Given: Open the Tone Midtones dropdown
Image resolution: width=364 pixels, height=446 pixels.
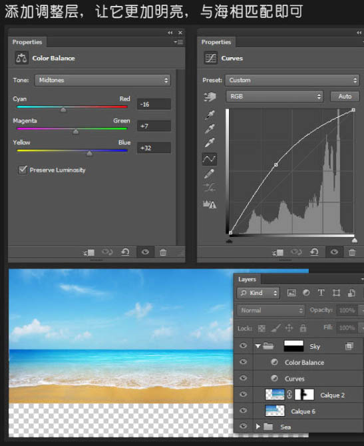Looking at the screenshot, I should [102, 80].
